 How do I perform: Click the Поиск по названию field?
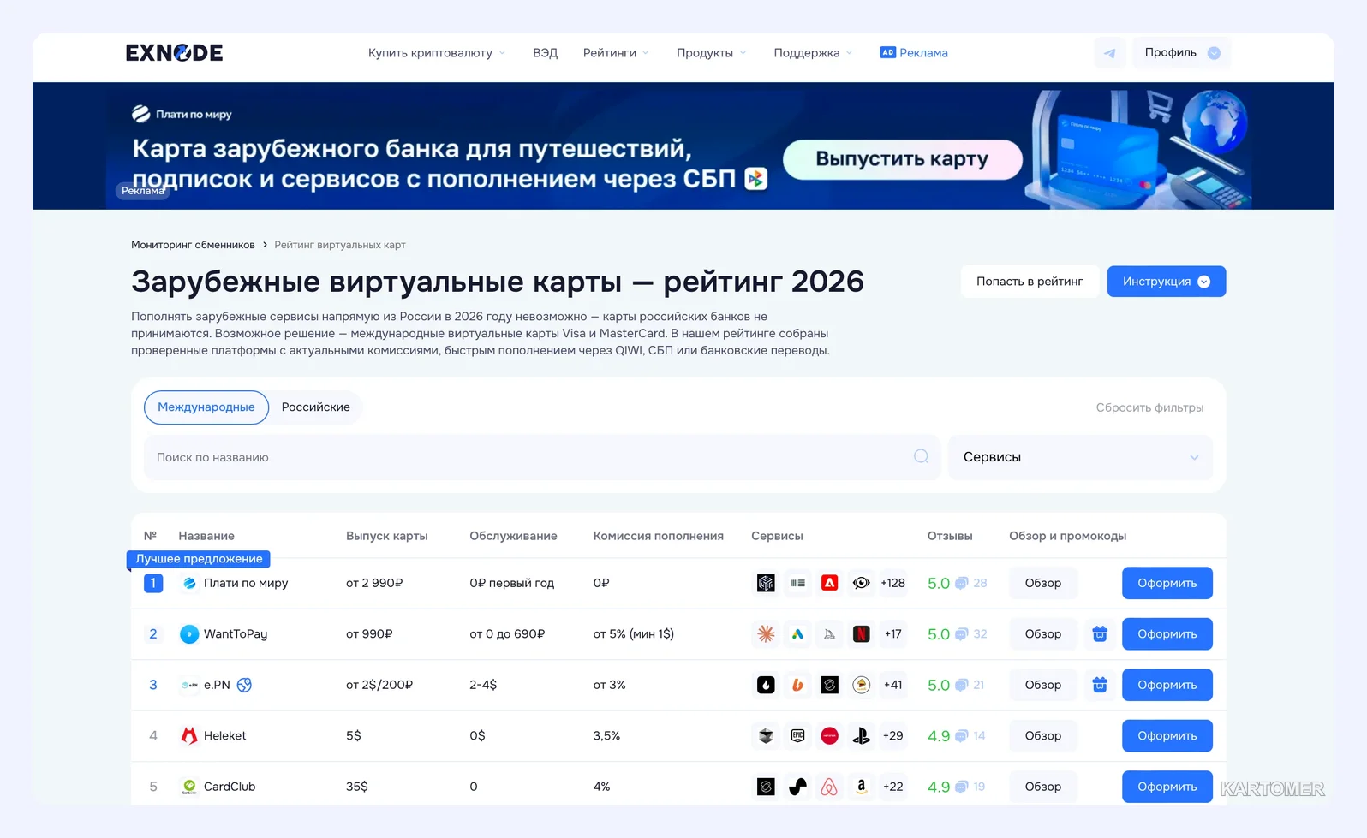pos(541,457)
